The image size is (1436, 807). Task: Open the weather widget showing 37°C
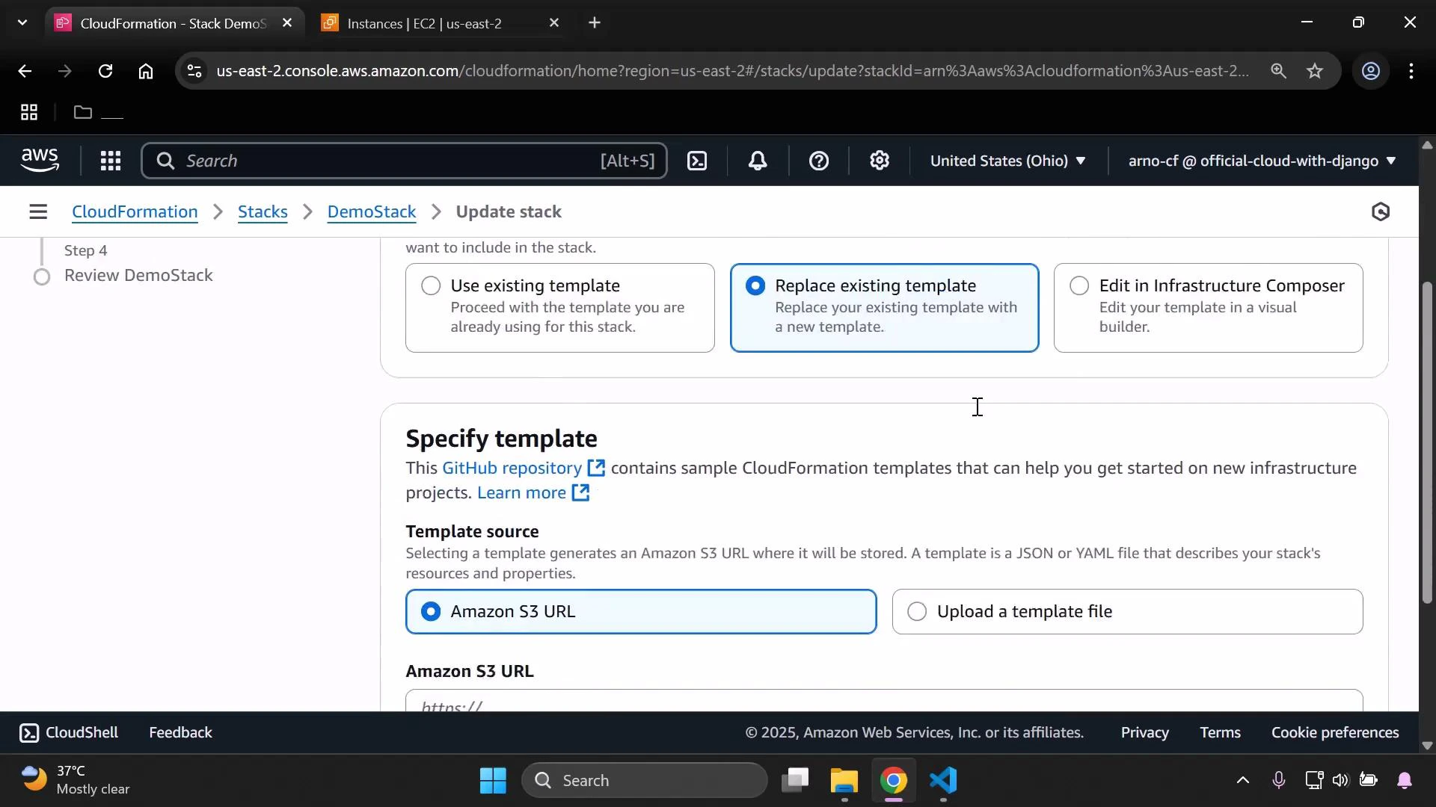click(x=75, y=781)
